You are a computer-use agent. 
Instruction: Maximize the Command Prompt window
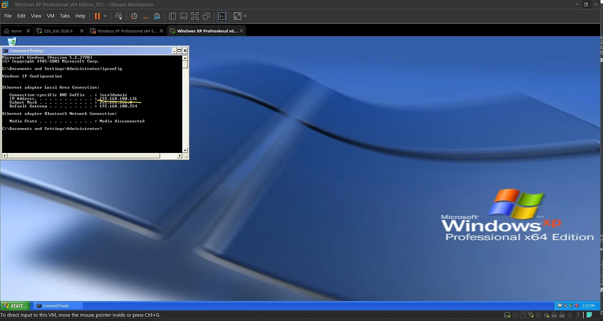pyautogui.click(x=179, y=50)
